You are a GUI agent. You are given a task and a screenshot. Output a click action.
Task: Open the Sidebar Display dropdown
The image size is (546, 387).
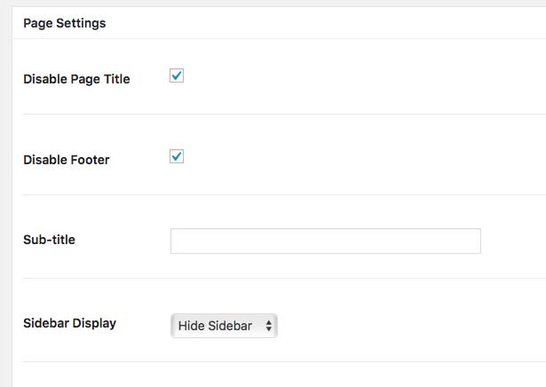tap(224, 326)
